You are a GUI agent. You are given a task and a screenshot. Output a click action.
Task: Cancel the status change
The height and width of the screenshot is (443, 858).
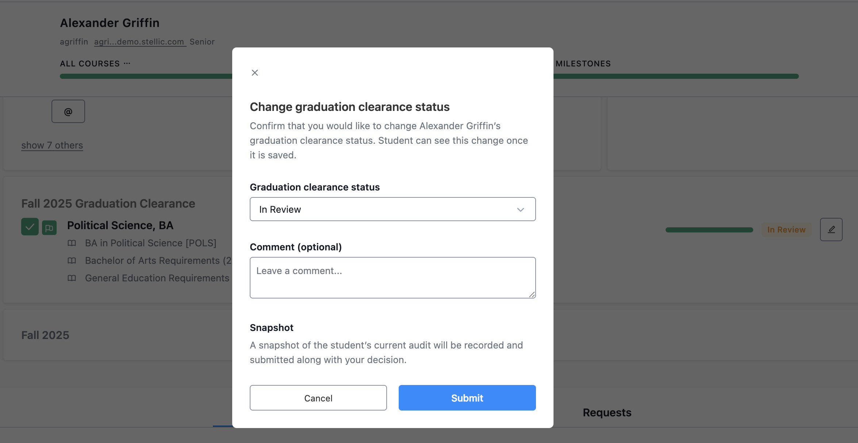click(x=318, y=398)
